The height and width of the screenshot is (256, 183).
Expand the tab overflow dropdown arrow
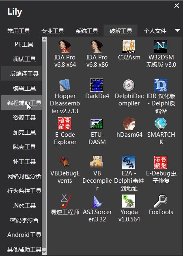pos(177,30)
